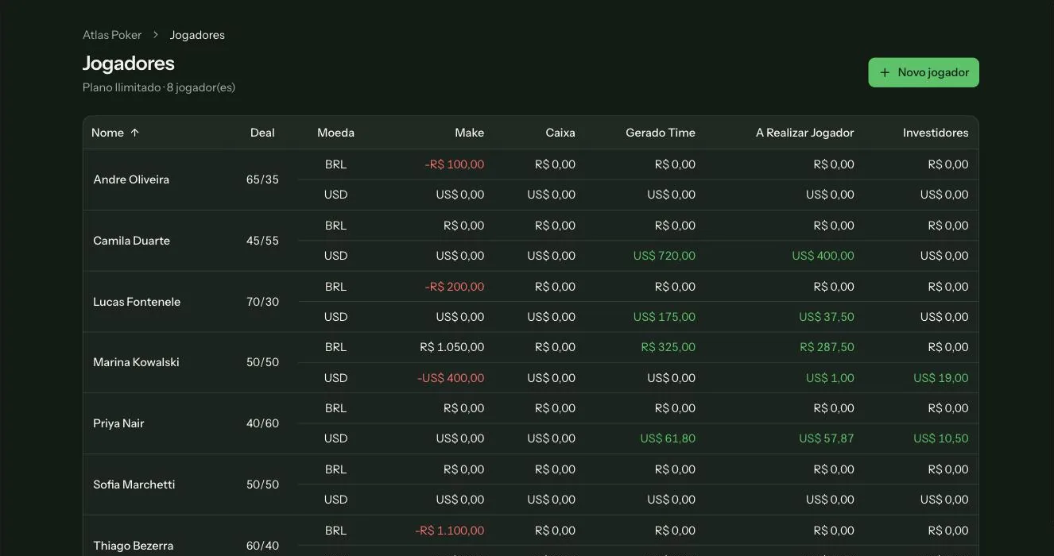
Task: Click Marina Kowalski's 50/50 deal value
Action: [262, 362]
